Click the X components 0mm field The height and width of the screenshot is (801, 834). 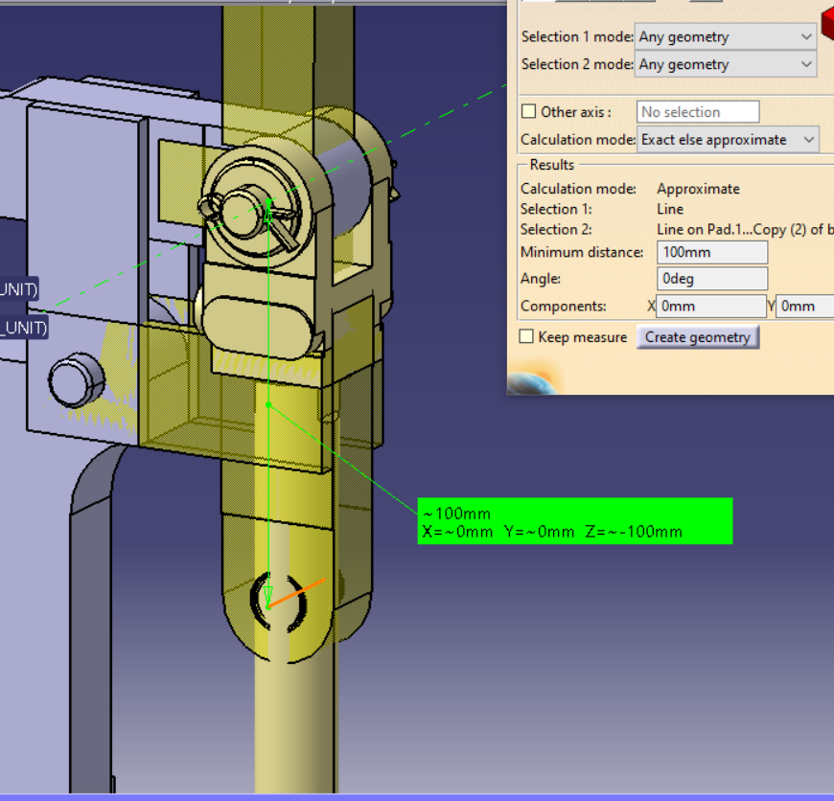click(710, 306)
